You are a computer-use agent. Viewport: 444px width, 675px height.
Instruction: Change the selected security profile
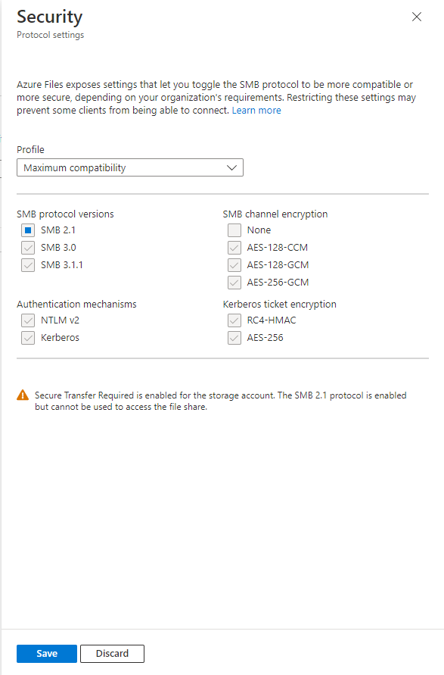[x=129, y=167]
